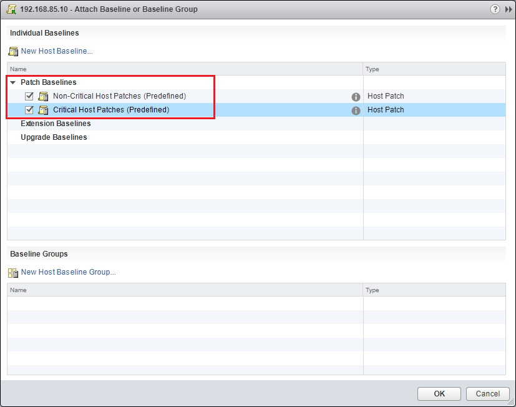Viewport: 516px width, 407px height.
Task: Select Non-Critical Host Patches (Predefined) row text
Action: 119,96
